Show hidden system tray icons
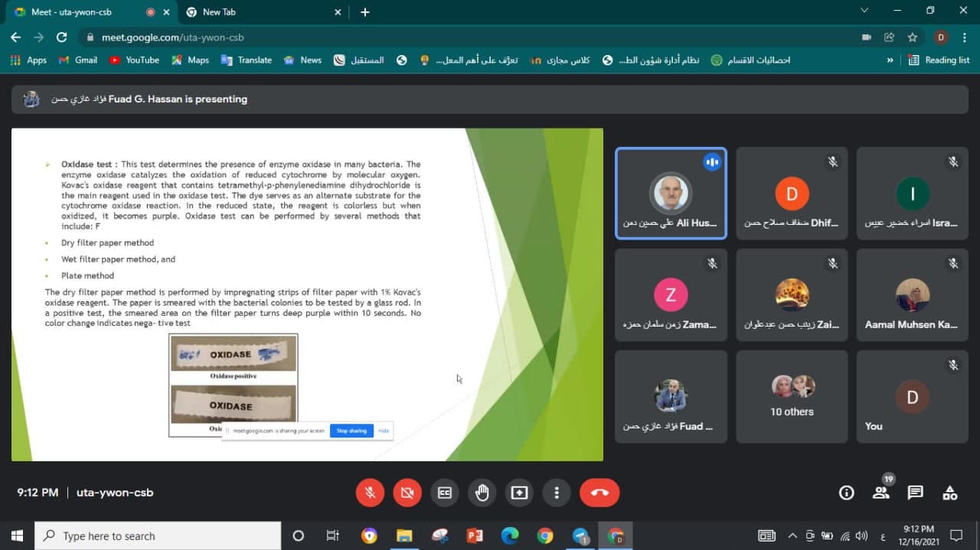The height and width of the screenshot is (550, 980). 792,535
